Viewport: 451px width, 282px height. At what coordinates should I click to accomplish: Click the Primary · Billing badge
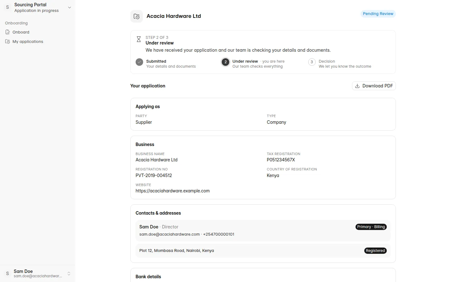[371, 227]
